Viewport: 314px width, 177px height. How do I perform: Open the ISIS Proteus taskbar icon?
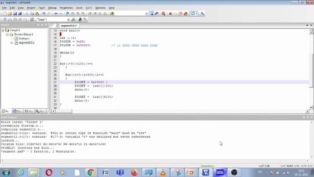(x=220, y=173)
